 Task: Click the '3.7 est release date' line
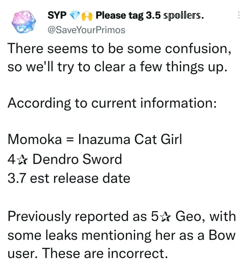point(69,178)
